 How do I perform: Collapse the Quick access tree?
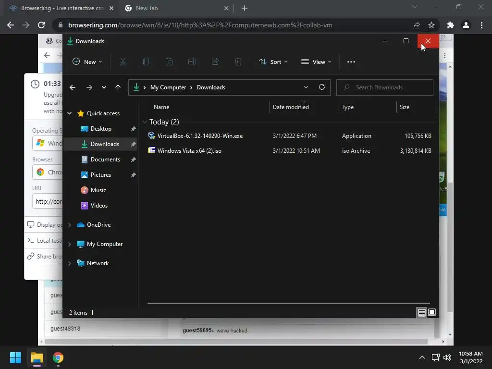click(x=70, y=113)
